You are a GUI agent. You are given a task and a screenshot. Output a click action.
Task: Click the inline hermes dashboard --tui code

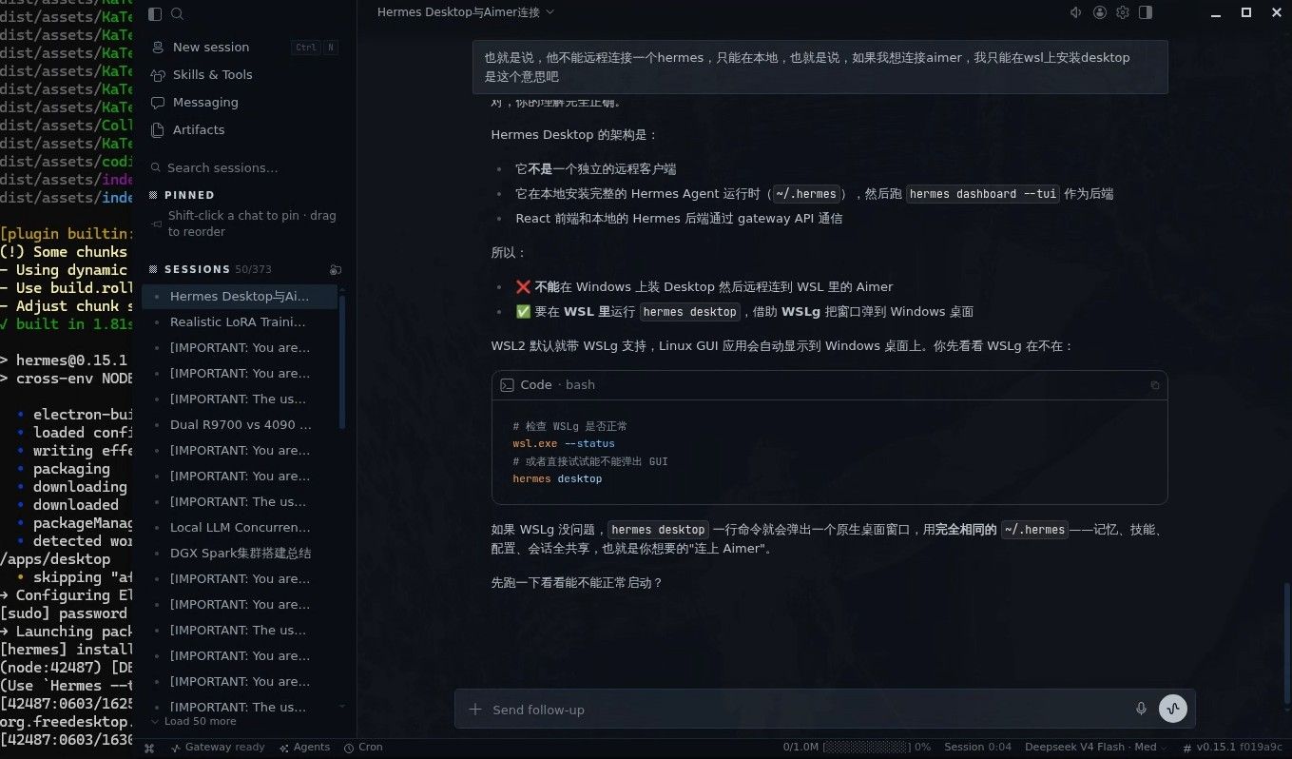[983, 194]
